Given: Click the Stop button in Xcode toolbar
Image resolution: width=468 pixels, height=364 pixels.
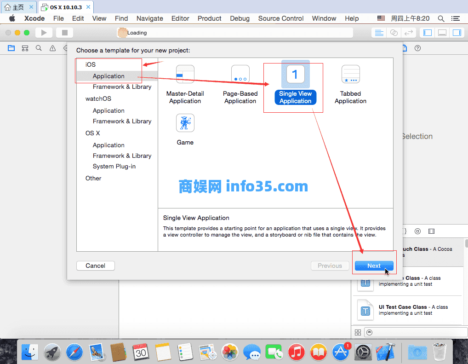Looking at the screenshot, I should click(x=64, y=33).
